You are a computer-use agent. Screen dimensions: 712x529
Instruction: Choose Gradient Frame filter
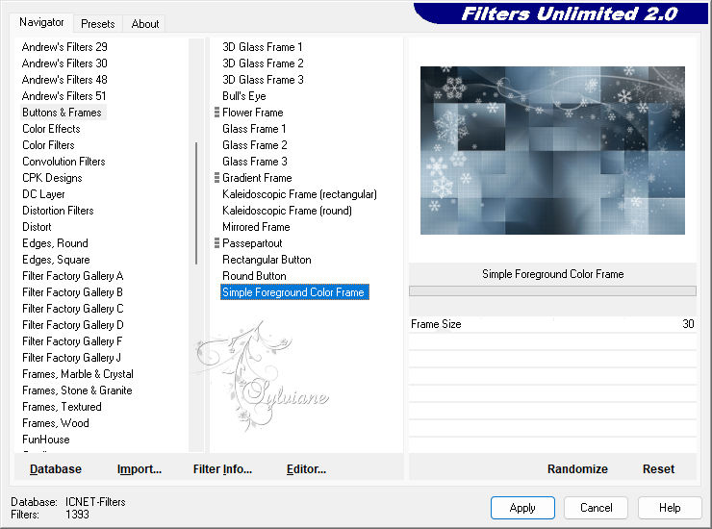click(x=257, y=178)
